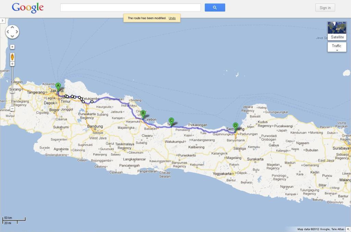Pan the map up with the navigation arrow
Image resolution: width=351 pixels, height=232 pixels.
(12, 27)
